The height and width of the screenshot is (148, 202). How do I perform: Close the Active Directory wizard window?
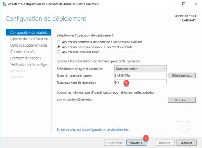click(196, 4)
